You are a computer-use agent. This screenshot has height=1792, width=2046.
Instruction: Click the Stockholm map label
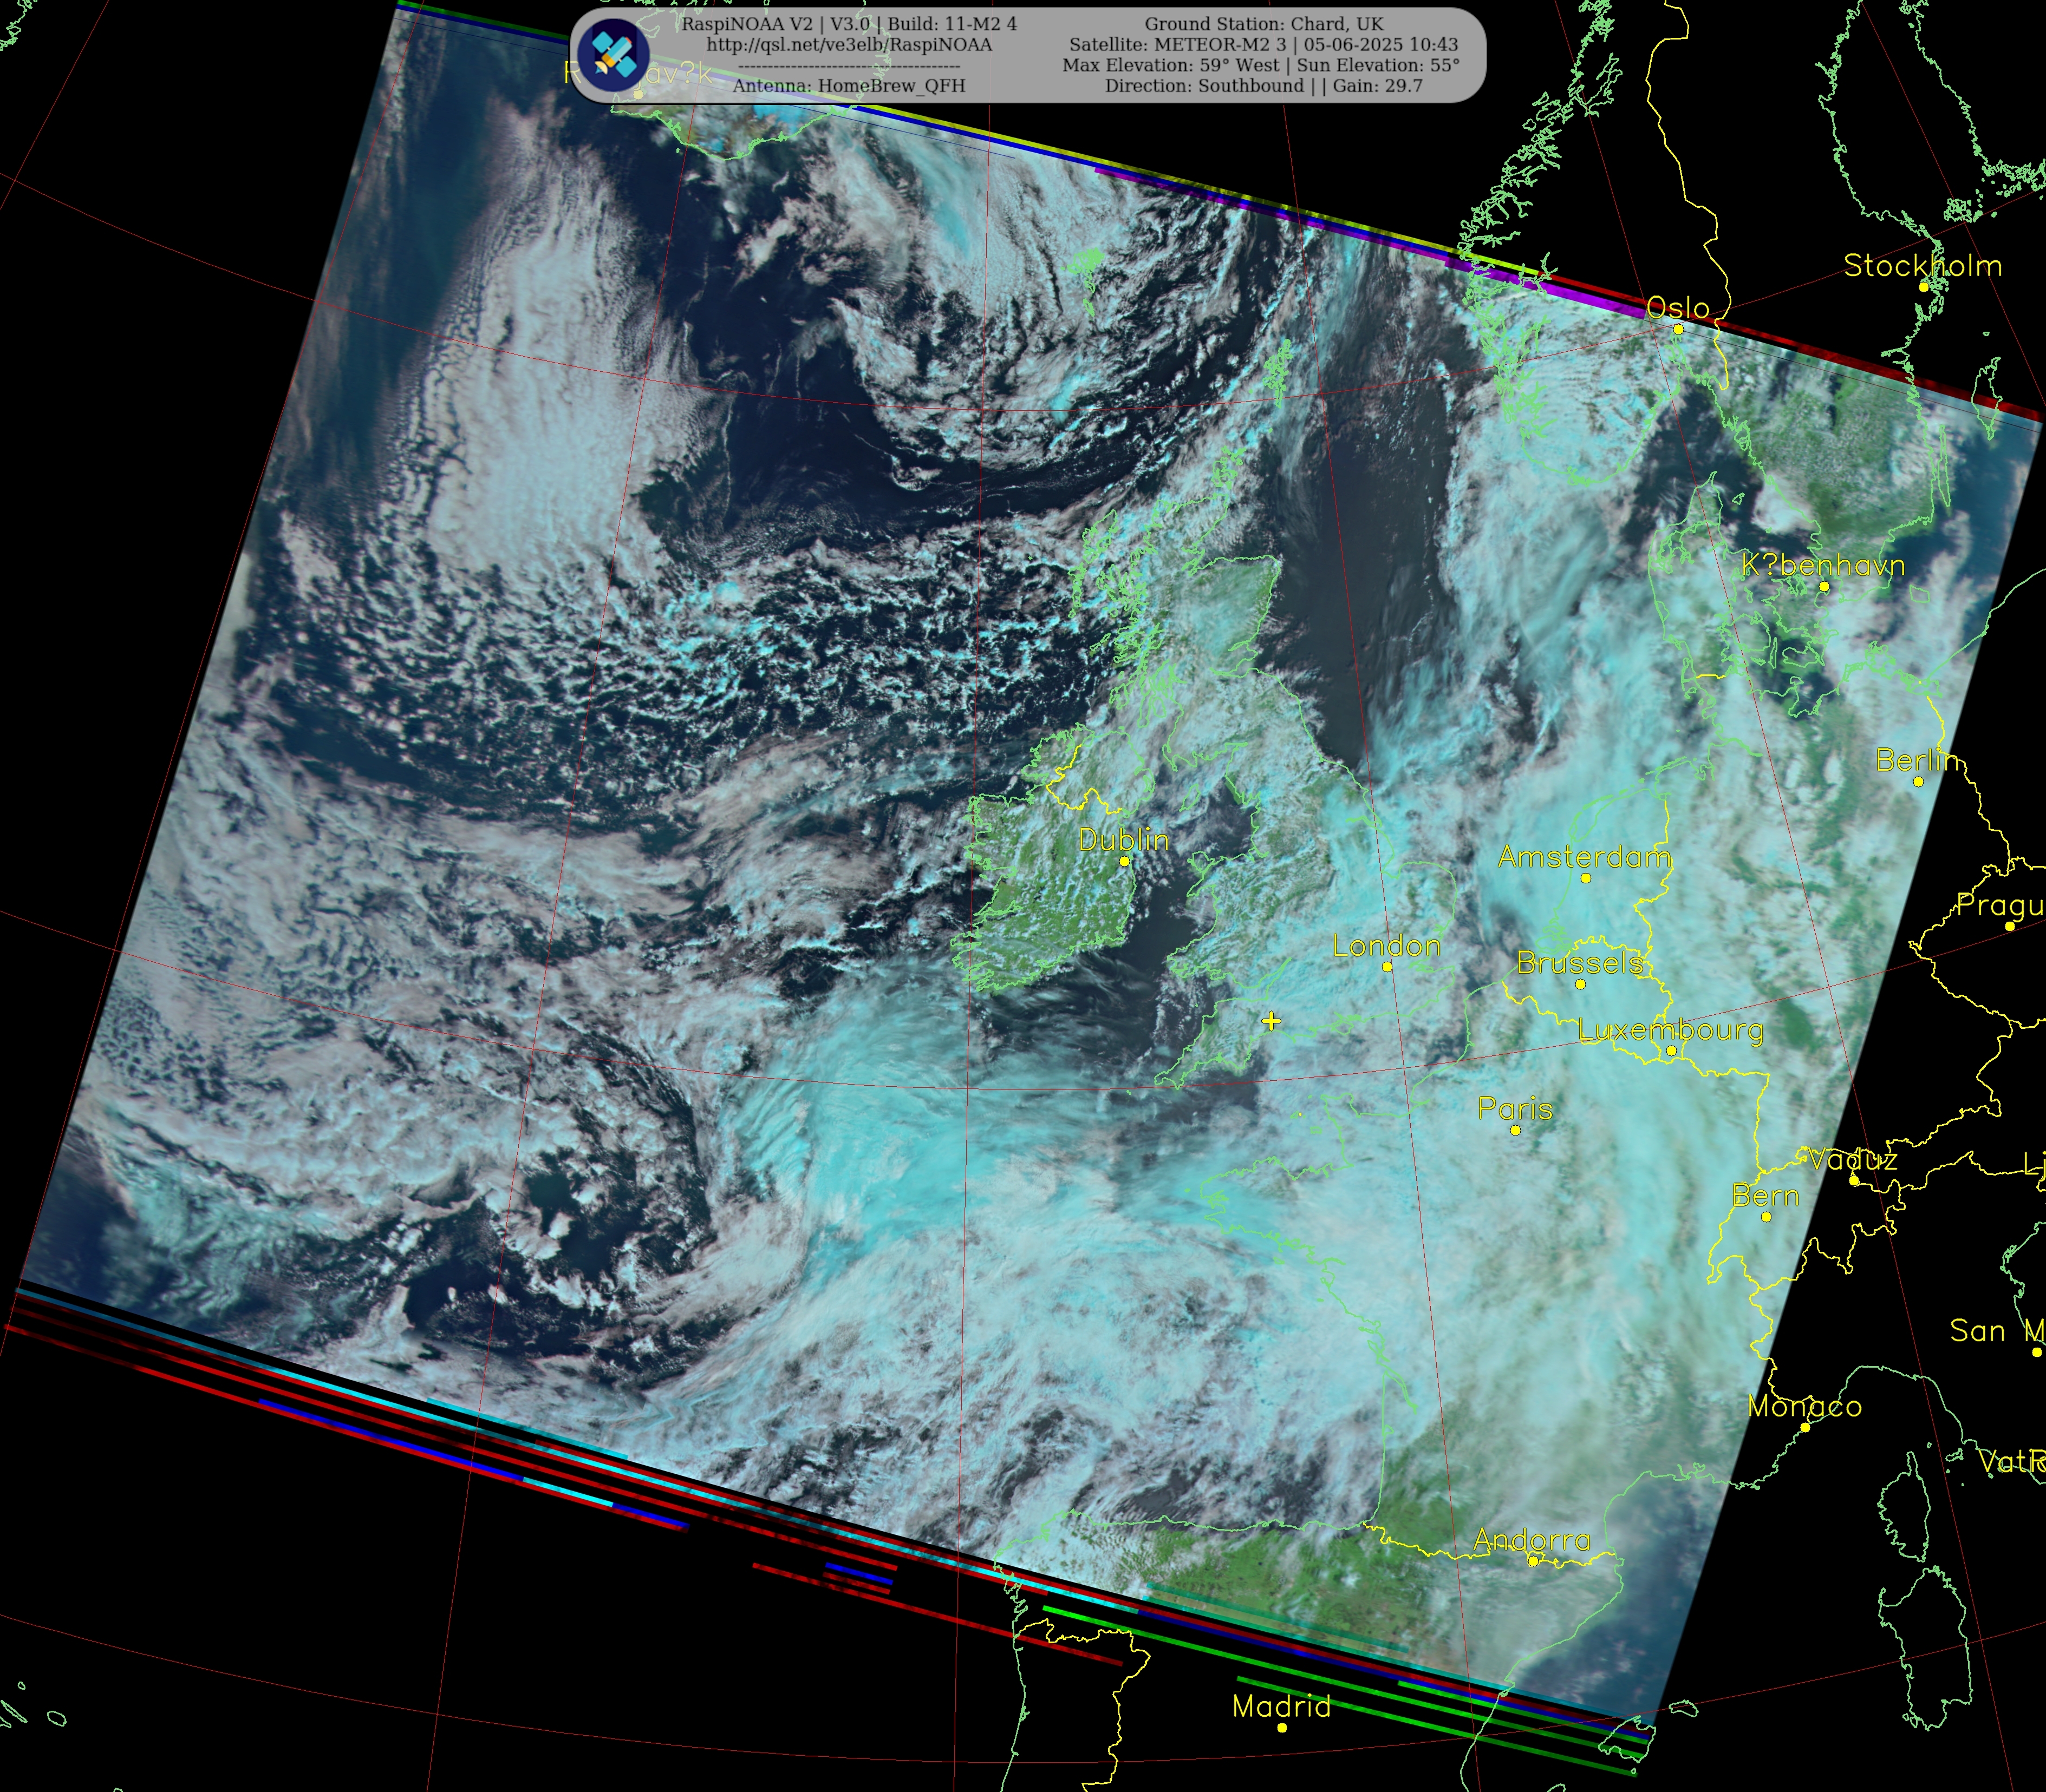pyautogui.click(x=1923, y=266)
